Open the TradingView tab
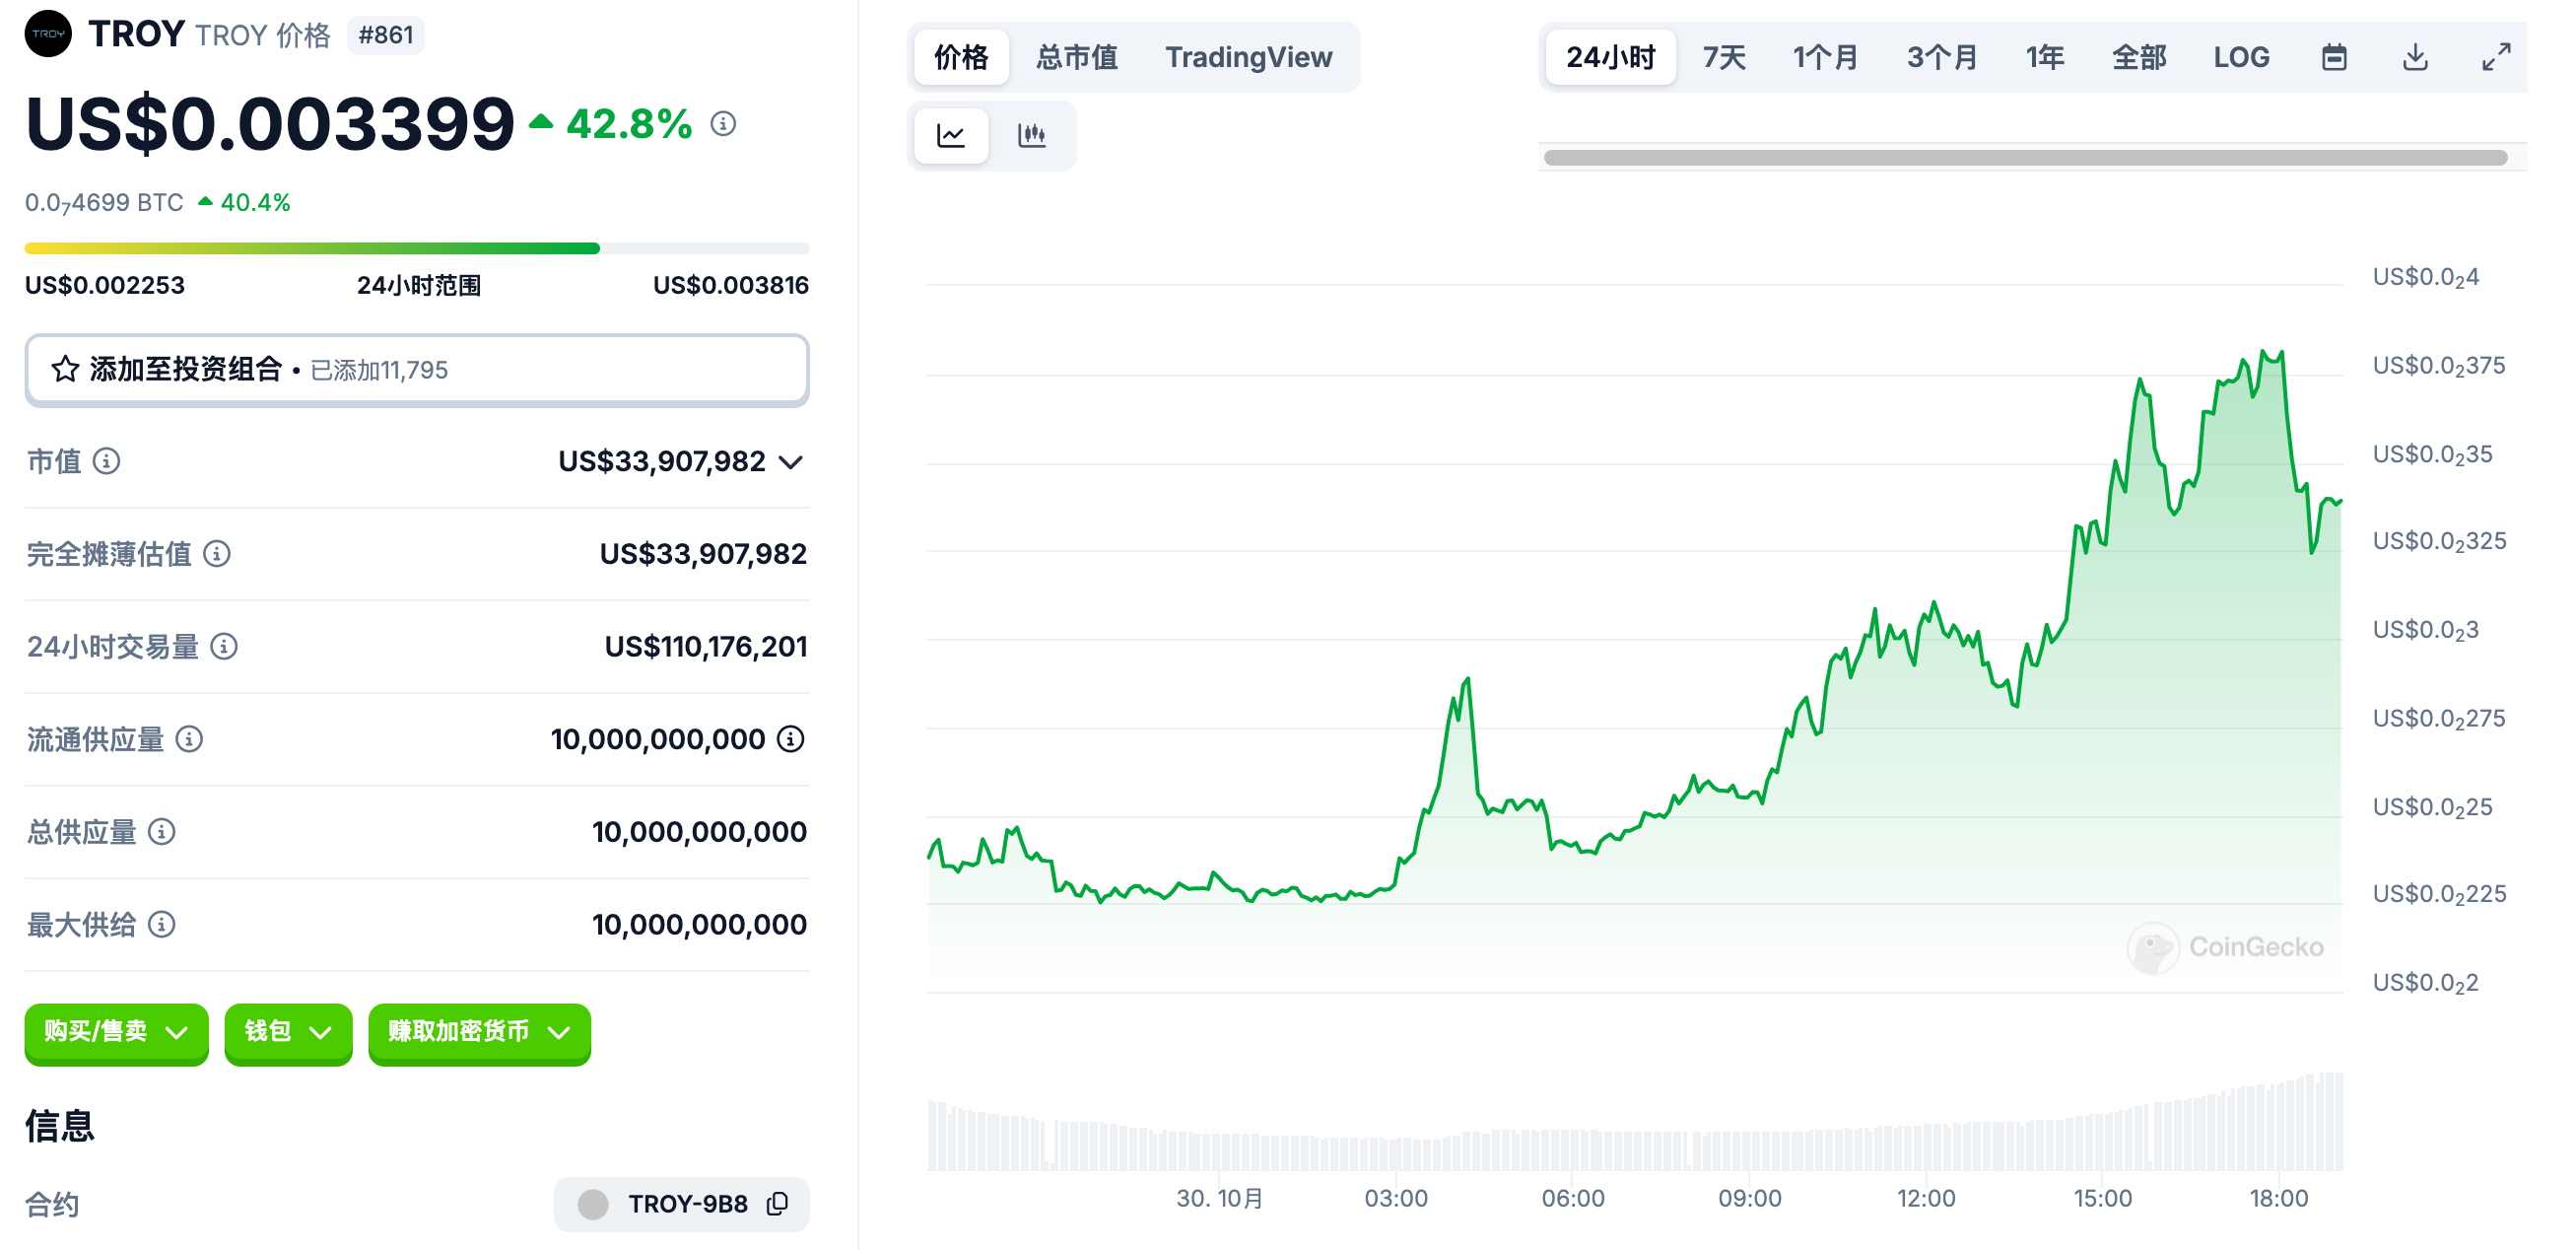This screenshot has height=1250, width=2576. pos(1247,57)
